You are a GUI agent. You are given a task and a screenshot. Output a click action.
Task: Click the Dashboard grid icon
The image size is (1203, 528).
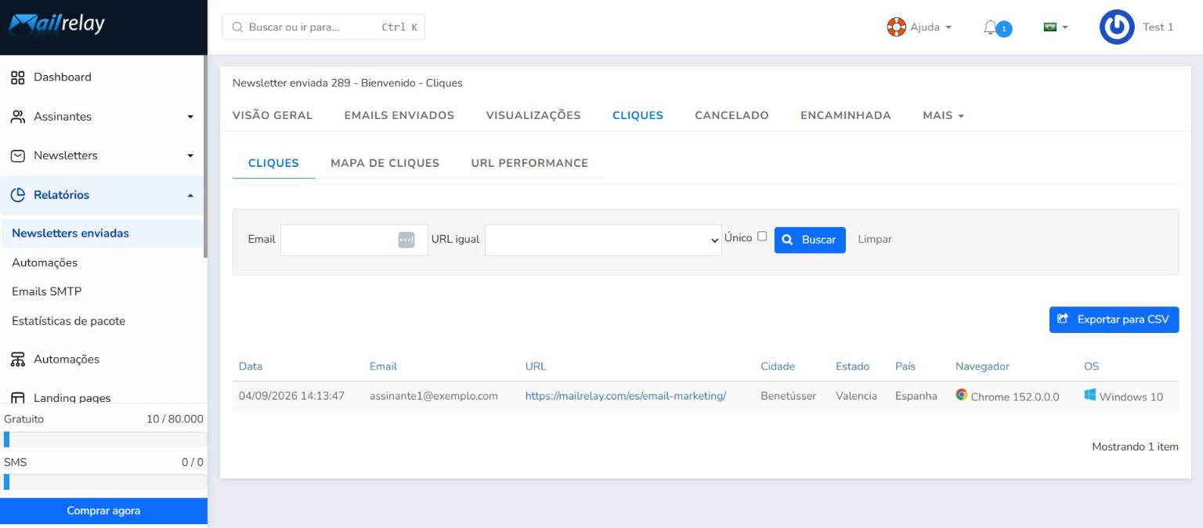[18, 78]
